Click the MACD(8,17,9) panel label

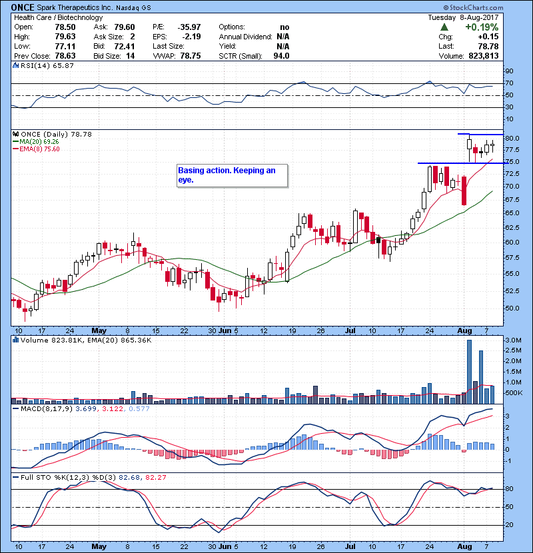47,409
